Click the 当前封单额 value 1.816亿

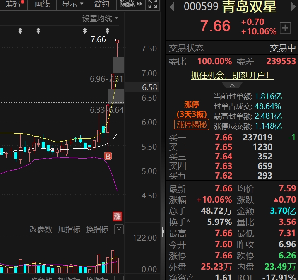click(x=268, y=97)
